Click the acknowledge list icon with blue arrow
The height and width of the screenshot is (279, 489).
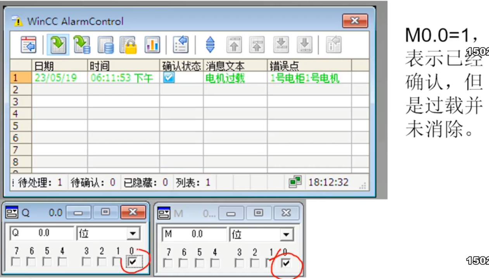click(x=181, y=45)
